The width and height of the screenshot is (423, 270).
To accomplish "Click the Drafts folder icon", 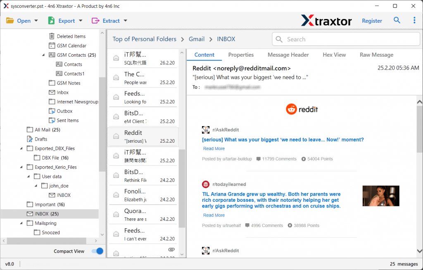I will click(30, 139).
